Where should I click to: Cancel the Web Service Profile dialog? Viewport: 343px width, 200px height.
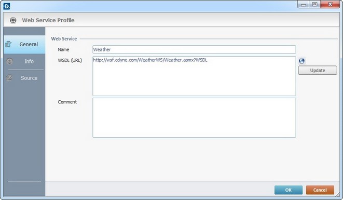click(320, 190)
